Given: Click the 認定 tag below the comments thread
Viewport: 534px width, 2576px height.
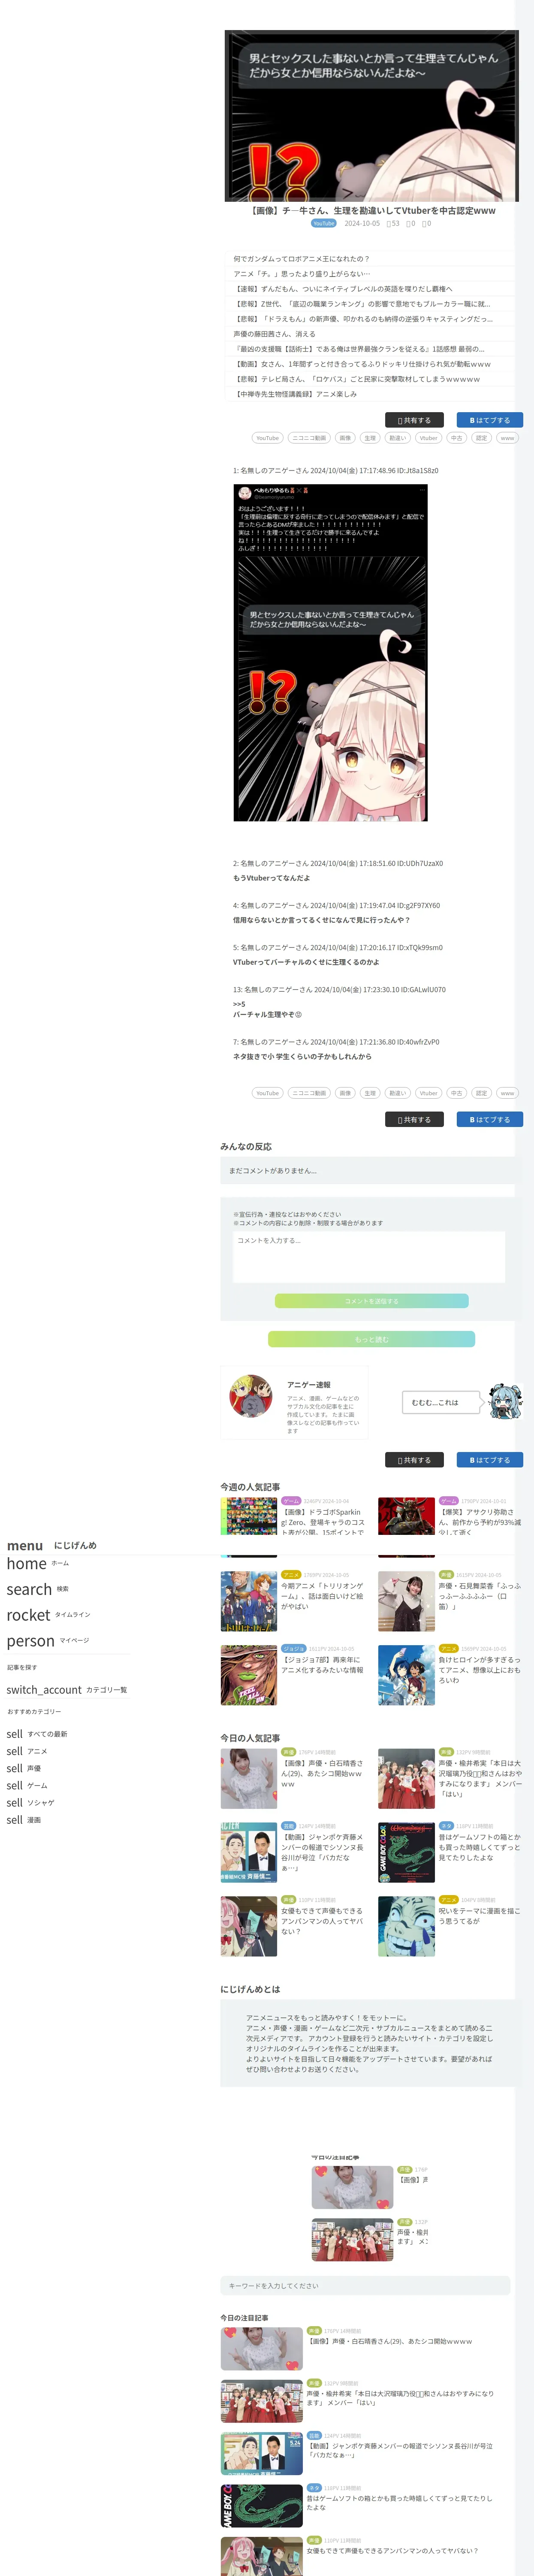Looking at the screenshot, I should click(481, 1093).
